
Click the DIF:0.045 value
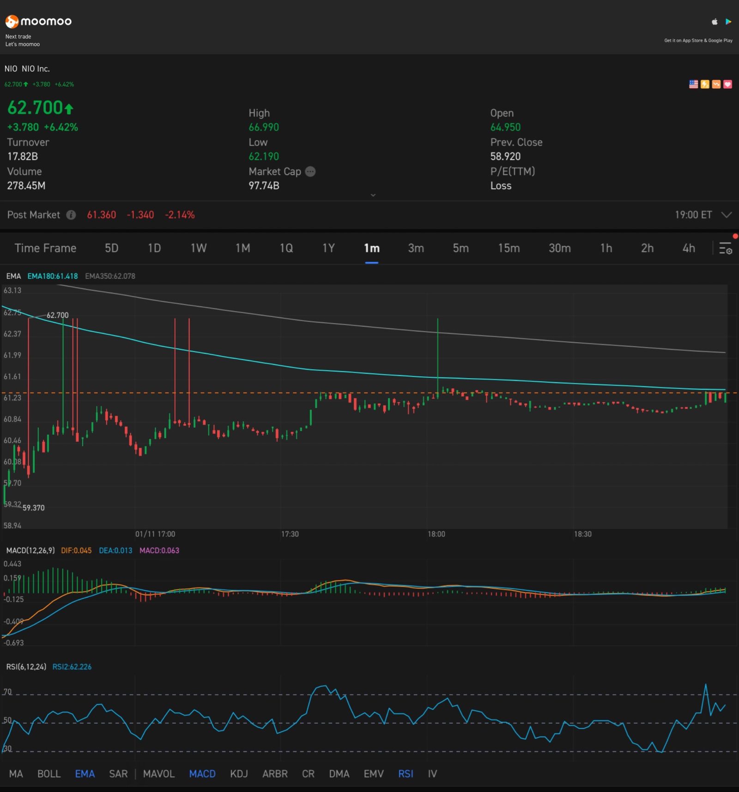pyautogui.click(x=76, y=551)
